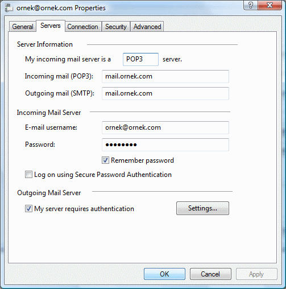The width and height of the screenshot is (286, 289).
Task: Close the Properties dialog window
Action: pyautogui.click(x=270, y=5)
